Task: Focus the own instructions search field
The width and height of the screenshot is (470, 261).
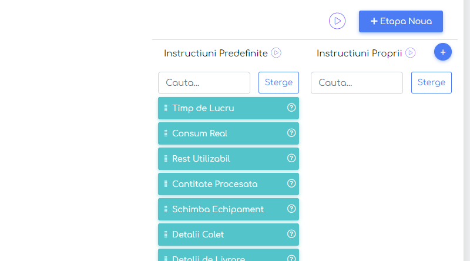Action: 357,83
